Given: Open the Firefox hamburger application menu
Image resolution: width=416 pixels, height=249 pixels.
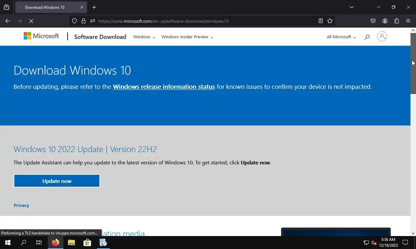Looking at the screenshot, I should pyautogui.click(x=408, y=21).
